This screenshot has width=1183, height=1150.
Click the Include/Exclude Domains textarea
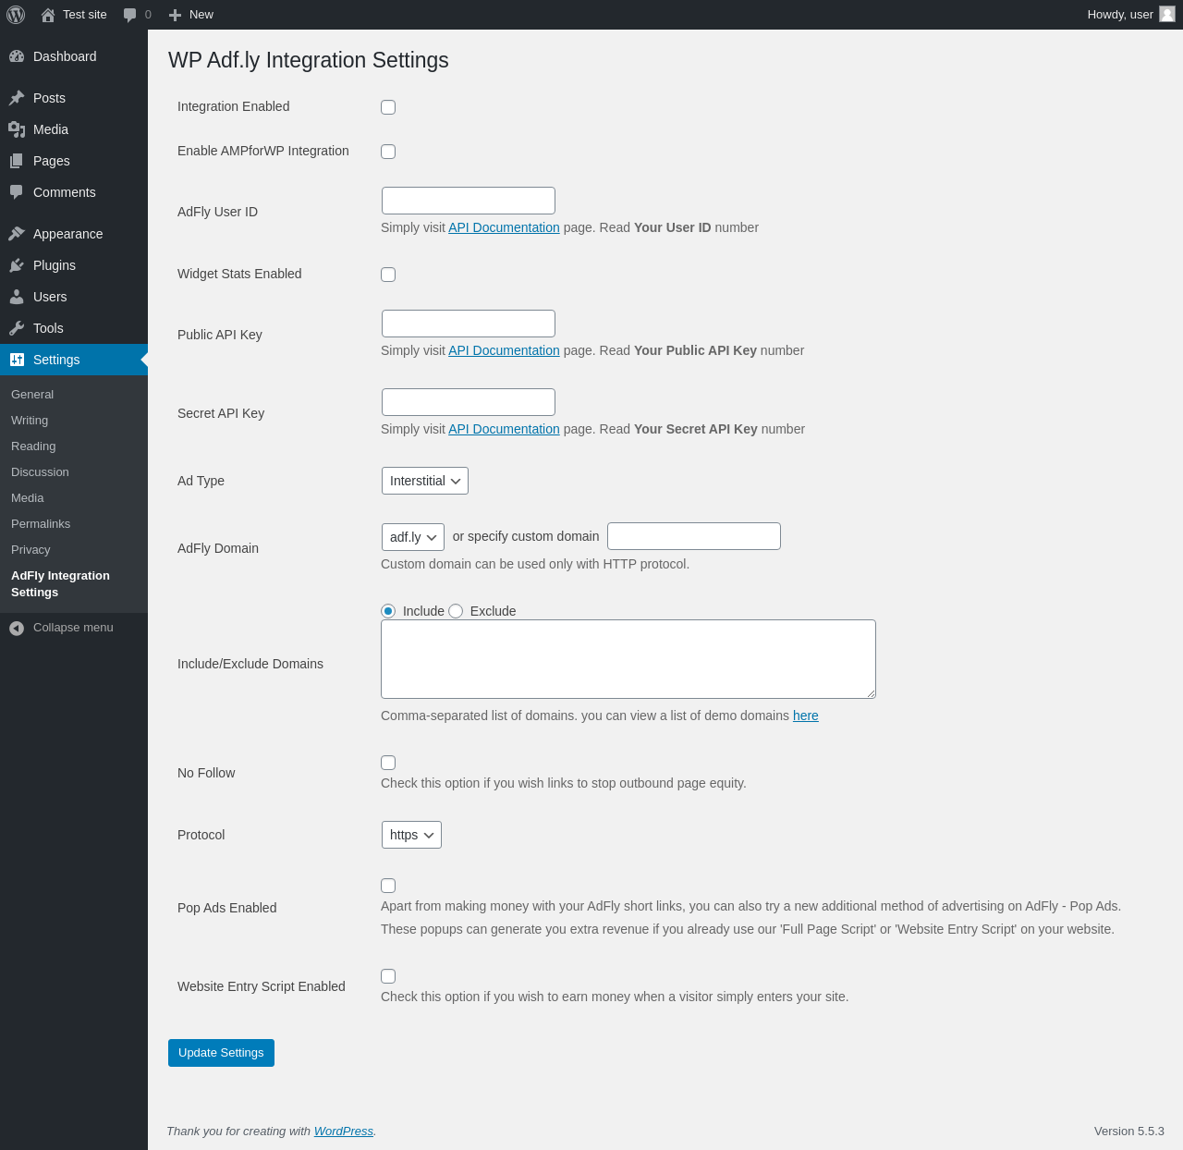(x=628, y=659)
